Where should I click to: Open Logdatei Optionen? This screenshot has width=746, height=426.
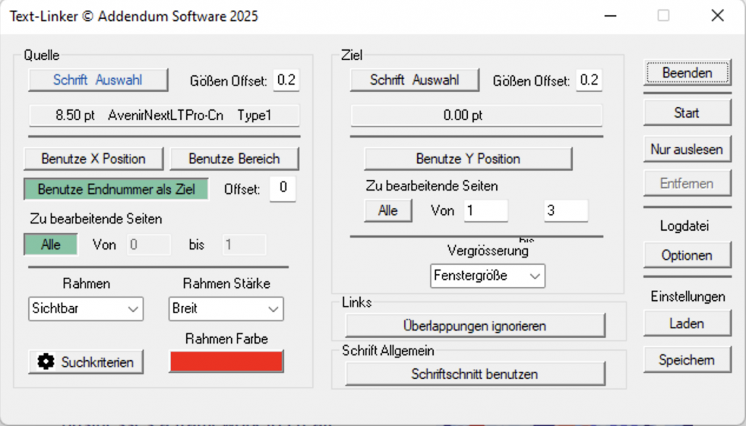(687, 255)
